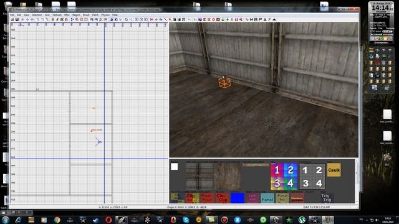Open the Textures menu
This screenshot has height=224, width=399.
57,15
